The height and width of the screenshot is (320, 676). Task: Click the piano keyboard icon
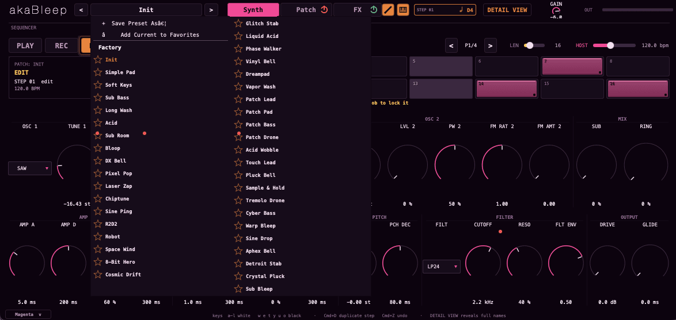[x=403, y=9]
